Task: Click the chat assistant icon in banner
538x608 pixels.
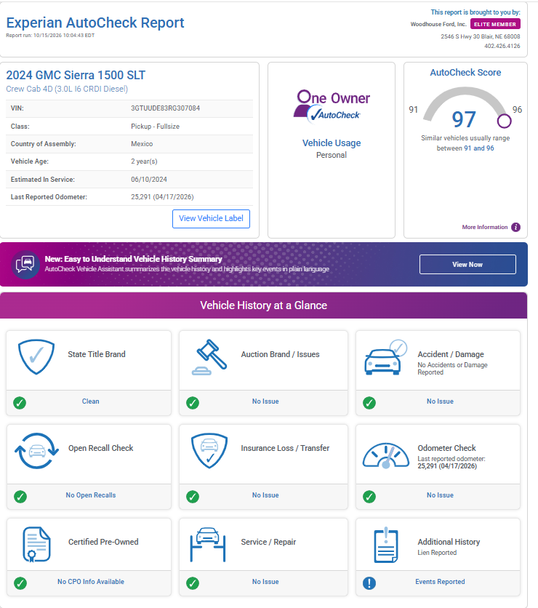Action: 25,265
